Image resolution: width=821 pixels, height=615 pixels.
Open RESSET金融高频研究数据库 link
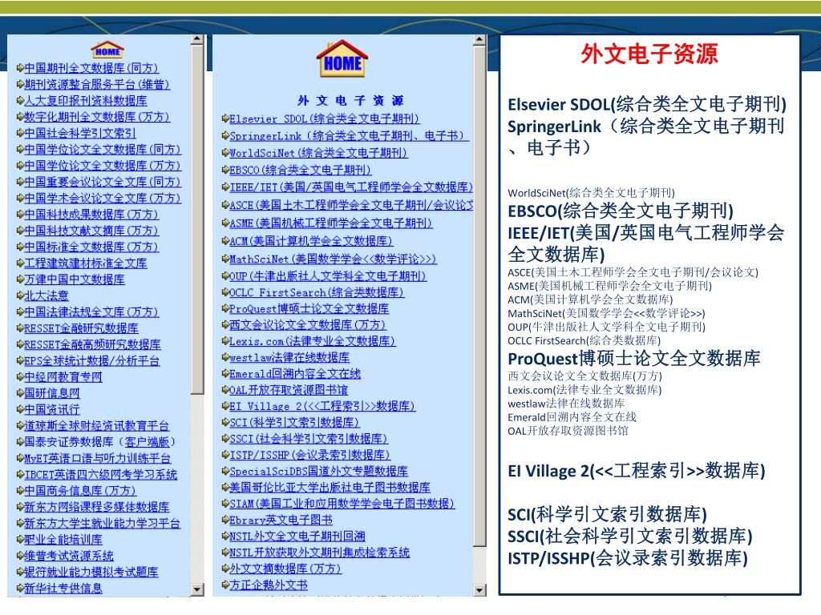[93, 344]
